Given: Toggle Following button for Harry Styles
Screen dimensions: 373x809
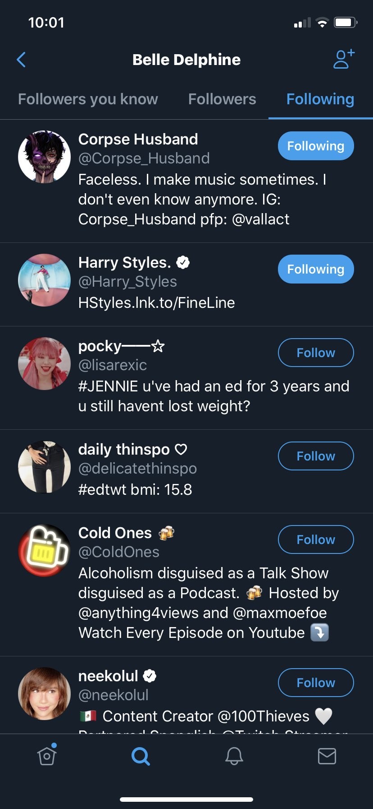Looking at the screenshot, I should tap(315, 269).
